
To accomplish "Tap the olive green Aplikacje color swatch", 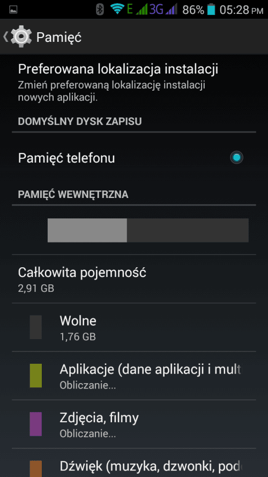I will [36, 376].
